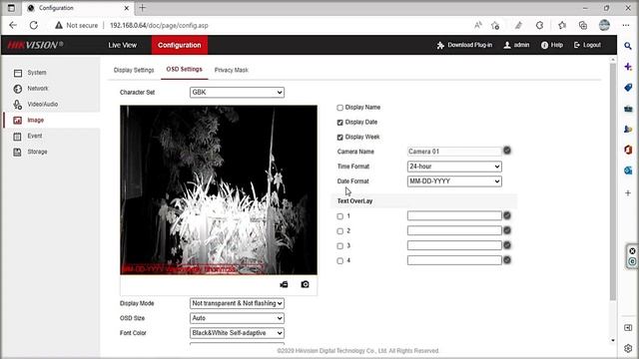Click the status icon beside Camera Name field

(x=507, y=151)
